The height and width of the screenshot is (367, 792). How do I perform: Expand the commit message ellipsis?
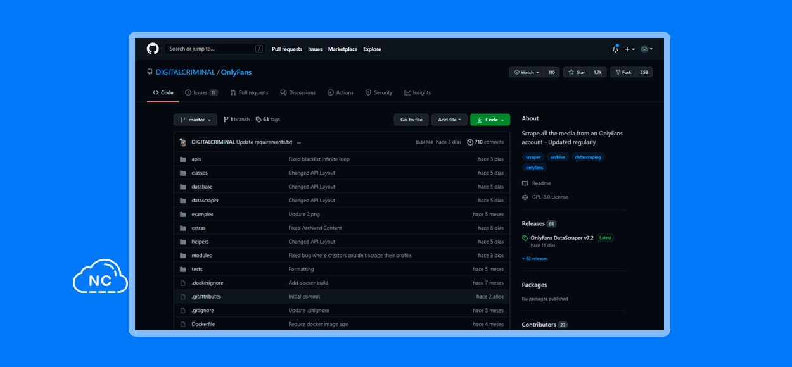point(298,142)
